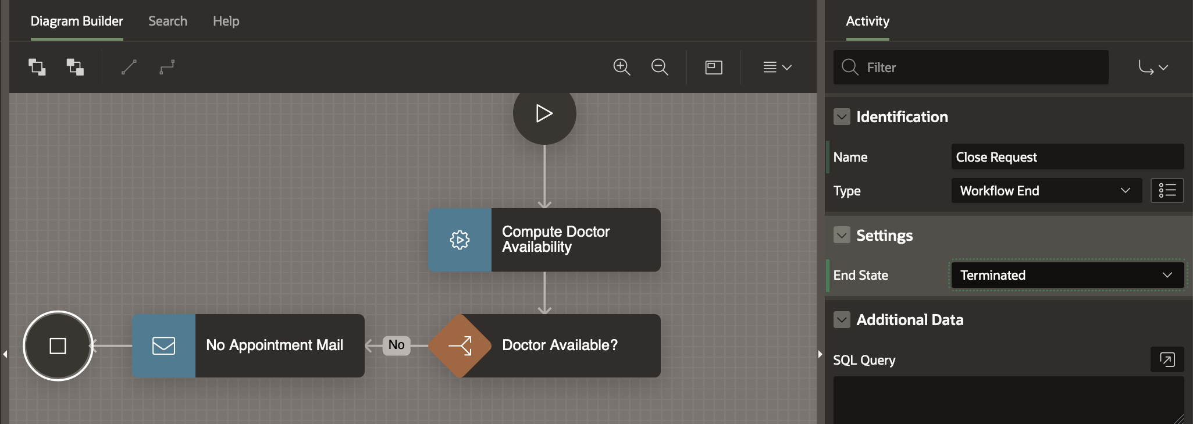
Task: Click the Bring to Front toolbar icon
Action: (37, 67)
